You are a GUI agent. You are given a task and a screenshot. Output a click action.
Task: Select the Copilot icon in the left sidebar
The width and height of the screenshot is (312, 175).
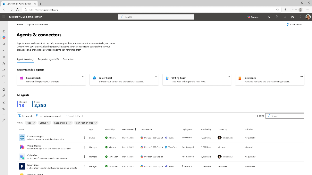4,37
